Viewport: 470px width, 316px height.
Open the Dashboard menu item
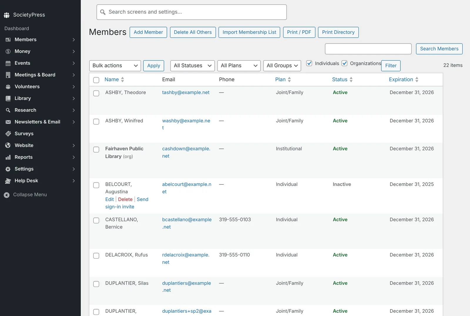click(x=17, y=29)
